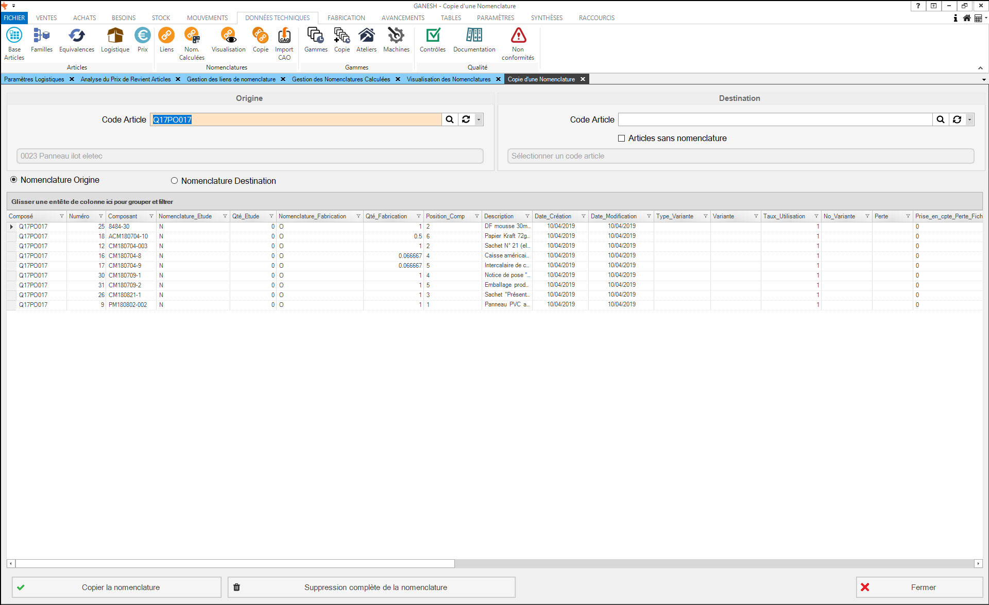Search origin Code Article with magnifier
This screenshot has height=605, width=989.
450,119
